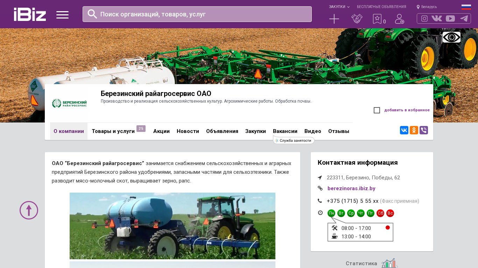Open the Объявления tab
The height and width of the screenshot is (268, 478).
coord(222,131)
